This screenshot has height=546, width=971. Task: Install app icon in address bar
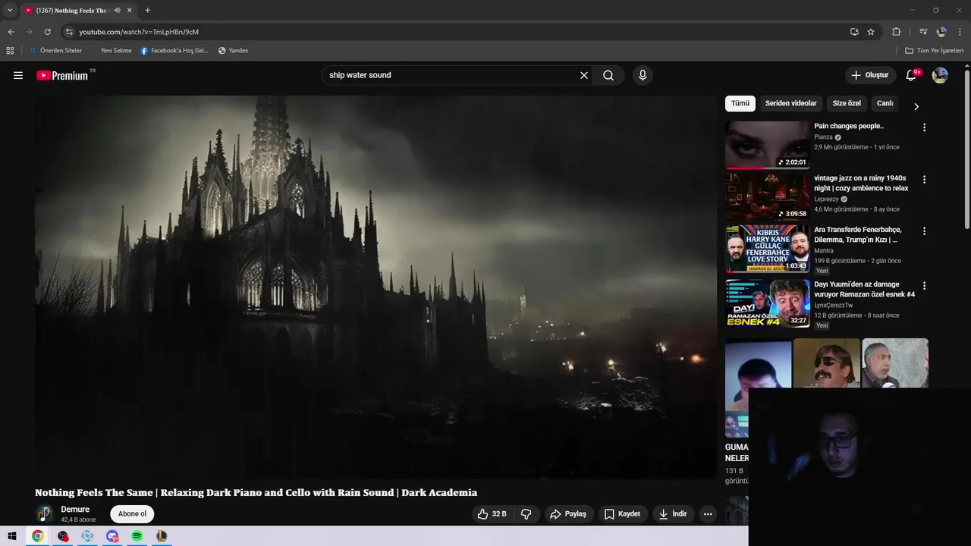[854, 32]
